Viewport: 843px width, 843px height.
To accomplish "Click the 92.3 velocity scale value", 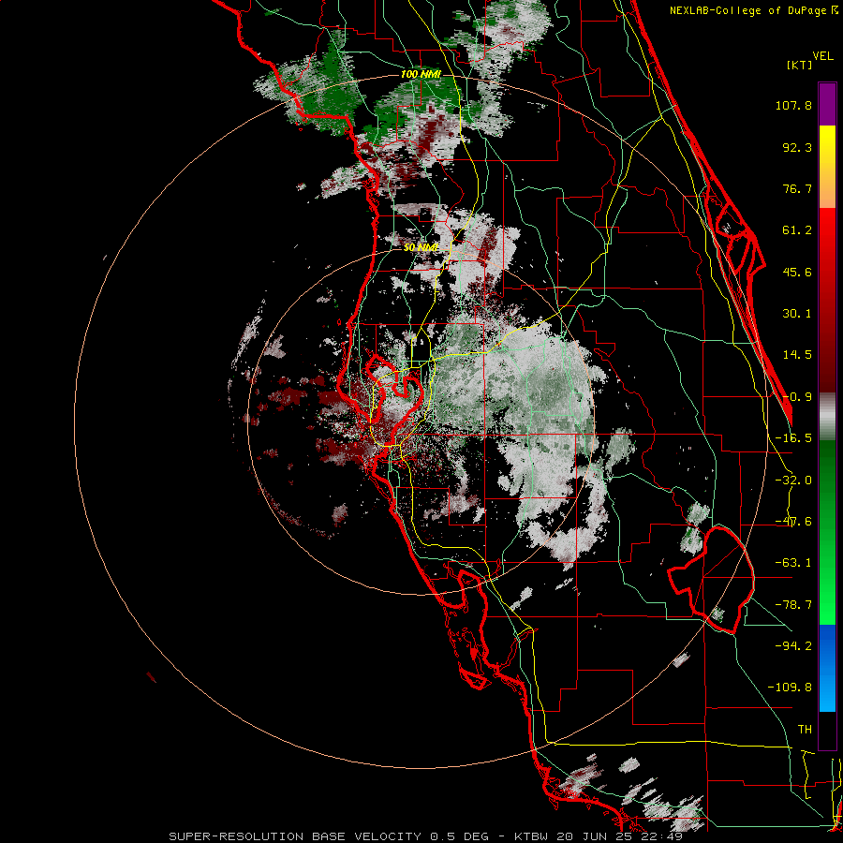I will pos(797,147).
